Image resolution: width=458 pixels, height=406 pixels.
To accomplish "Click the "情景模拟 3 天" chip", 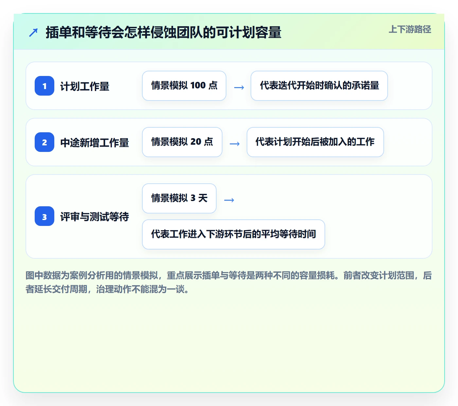I will point(179,198).
